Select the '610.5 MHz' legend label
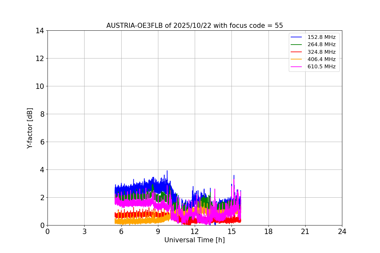 [x=321, y=66]
